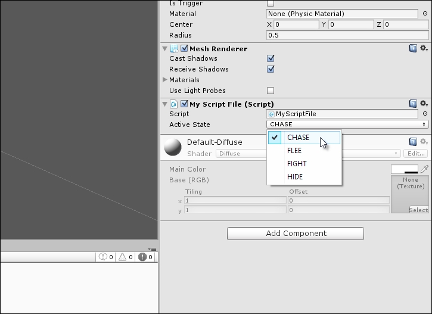Toggle console error messages filter
The height and width of the screenshot is (314, 432).
click(x=145, y=257)
